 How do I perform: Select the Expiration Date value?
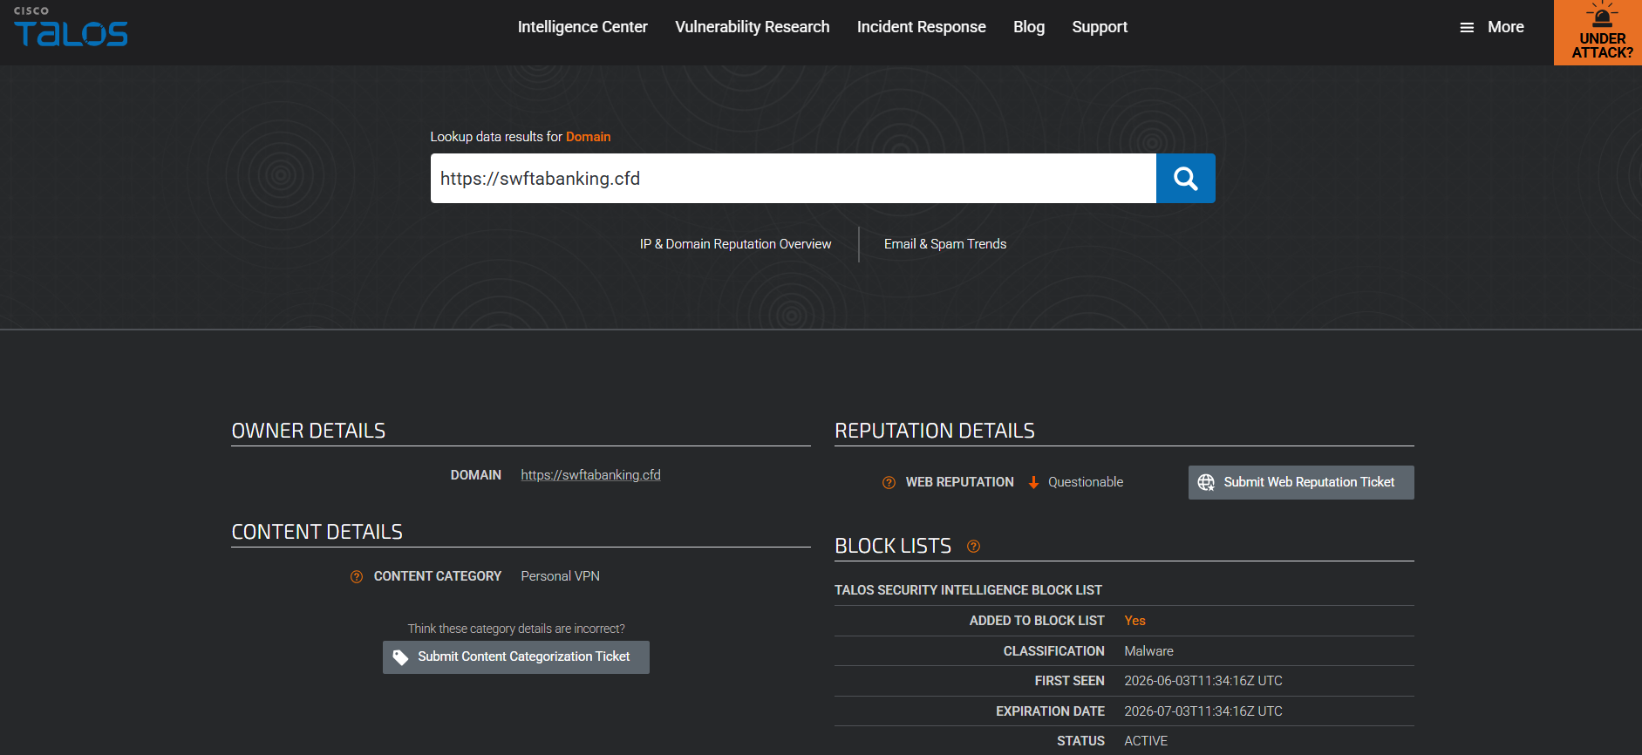(1203, 711)
